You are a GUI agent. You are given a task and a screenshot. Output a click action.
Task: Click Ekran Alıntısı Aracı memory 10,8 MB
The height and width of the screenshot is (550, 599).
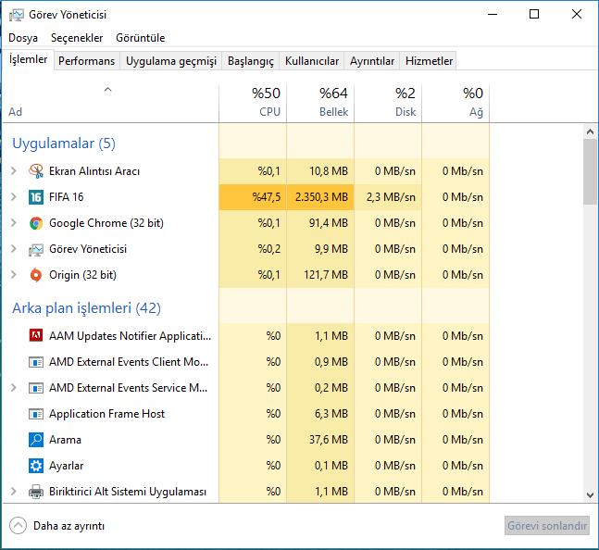click(x=329, y=171)
